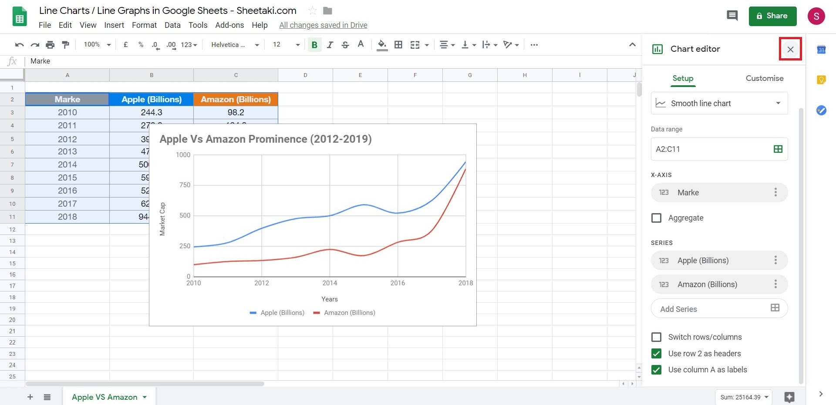Open the View menu
This screenshot has height=405, width=836.
[x=88, y=25]
